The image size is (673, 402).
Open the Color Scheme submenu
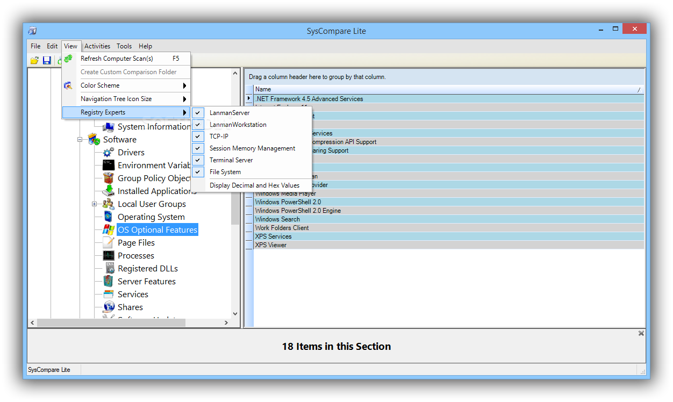click(126, 85)
